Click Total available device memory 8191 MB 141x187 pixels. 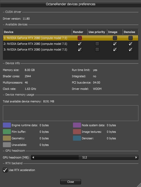pos(28,101)
